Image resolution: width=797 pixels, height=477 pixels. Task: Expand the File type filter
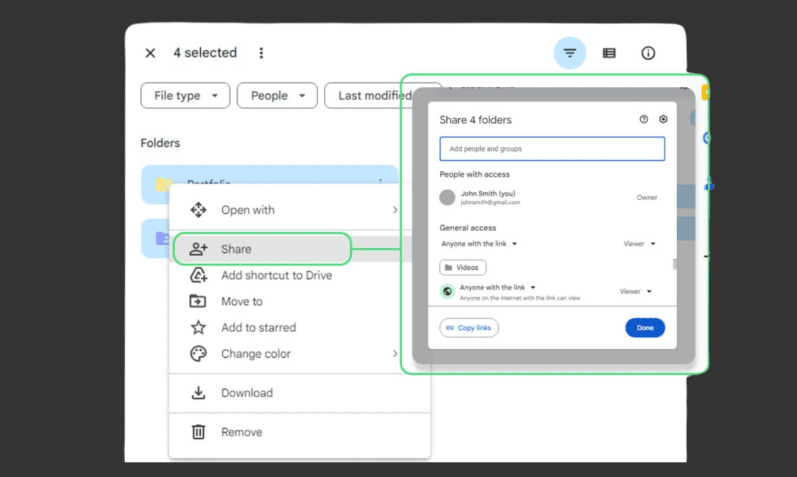point(185,95)
